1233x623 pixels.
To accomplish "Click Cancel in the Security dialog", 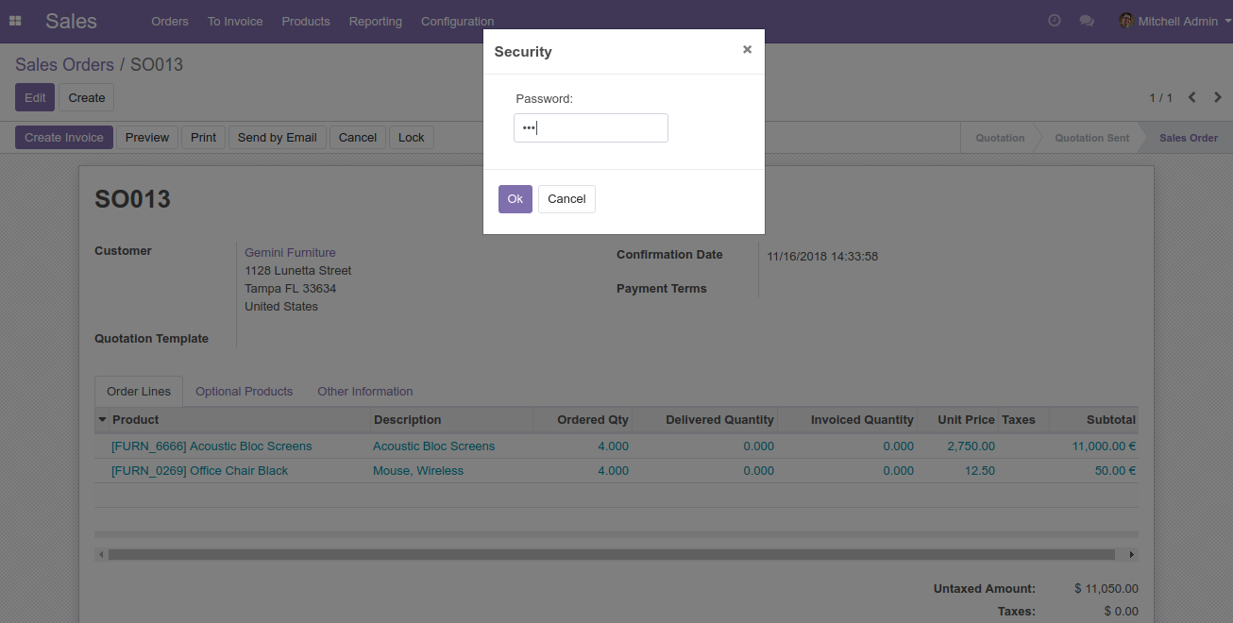I will (x=566, y=199).
